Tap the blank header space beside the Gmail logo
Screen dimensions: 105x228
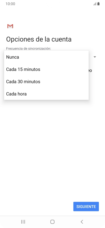(58, 26)
